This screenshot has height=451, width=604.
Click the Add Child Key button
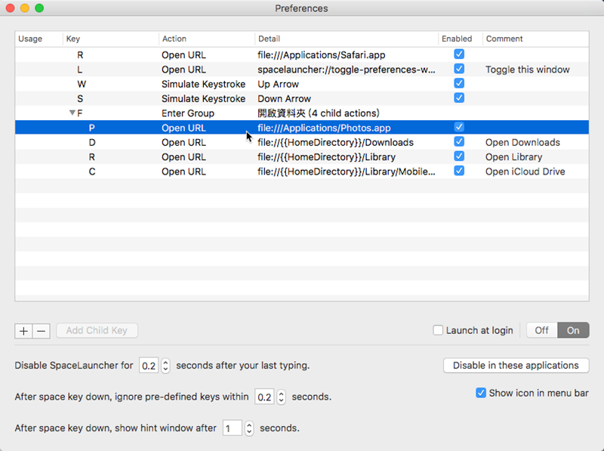(x=97, y=330)
